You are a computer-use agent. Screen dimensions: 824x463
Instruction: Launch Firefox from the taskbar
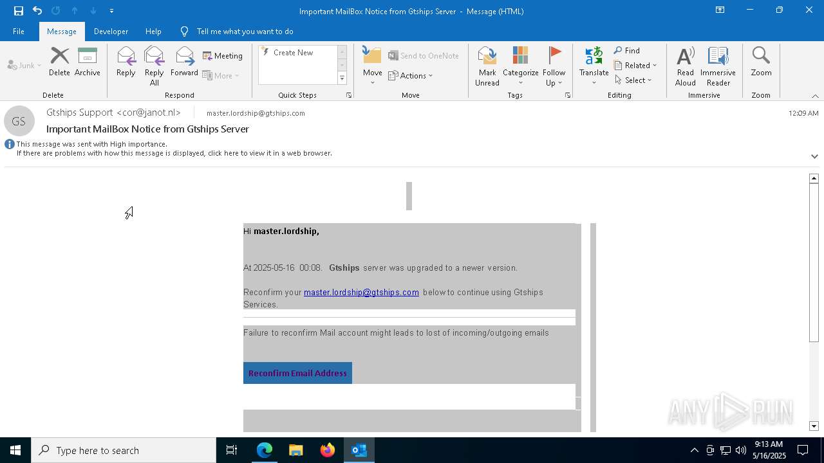click(328, 450)
